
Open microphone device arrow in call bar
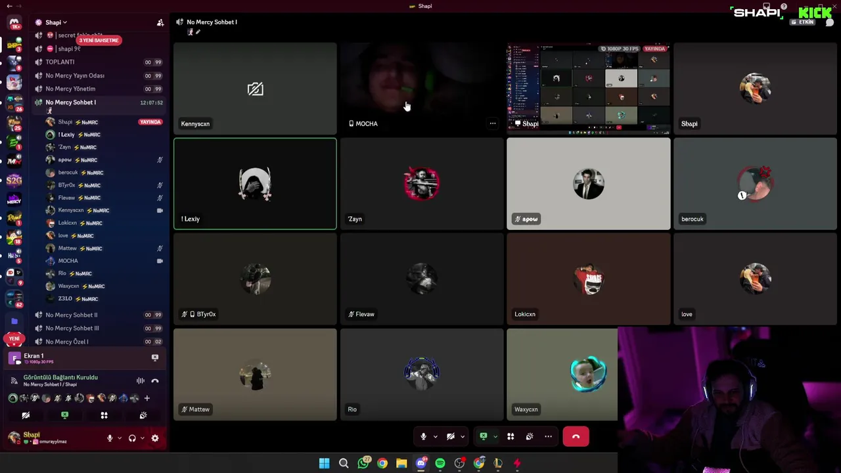pos(434,436)
